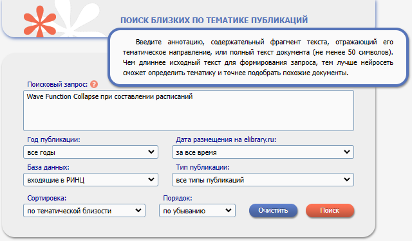Open the Год публикации dropdown
The width and height of the screenshot is (412, 241).
tap(91, 152)
